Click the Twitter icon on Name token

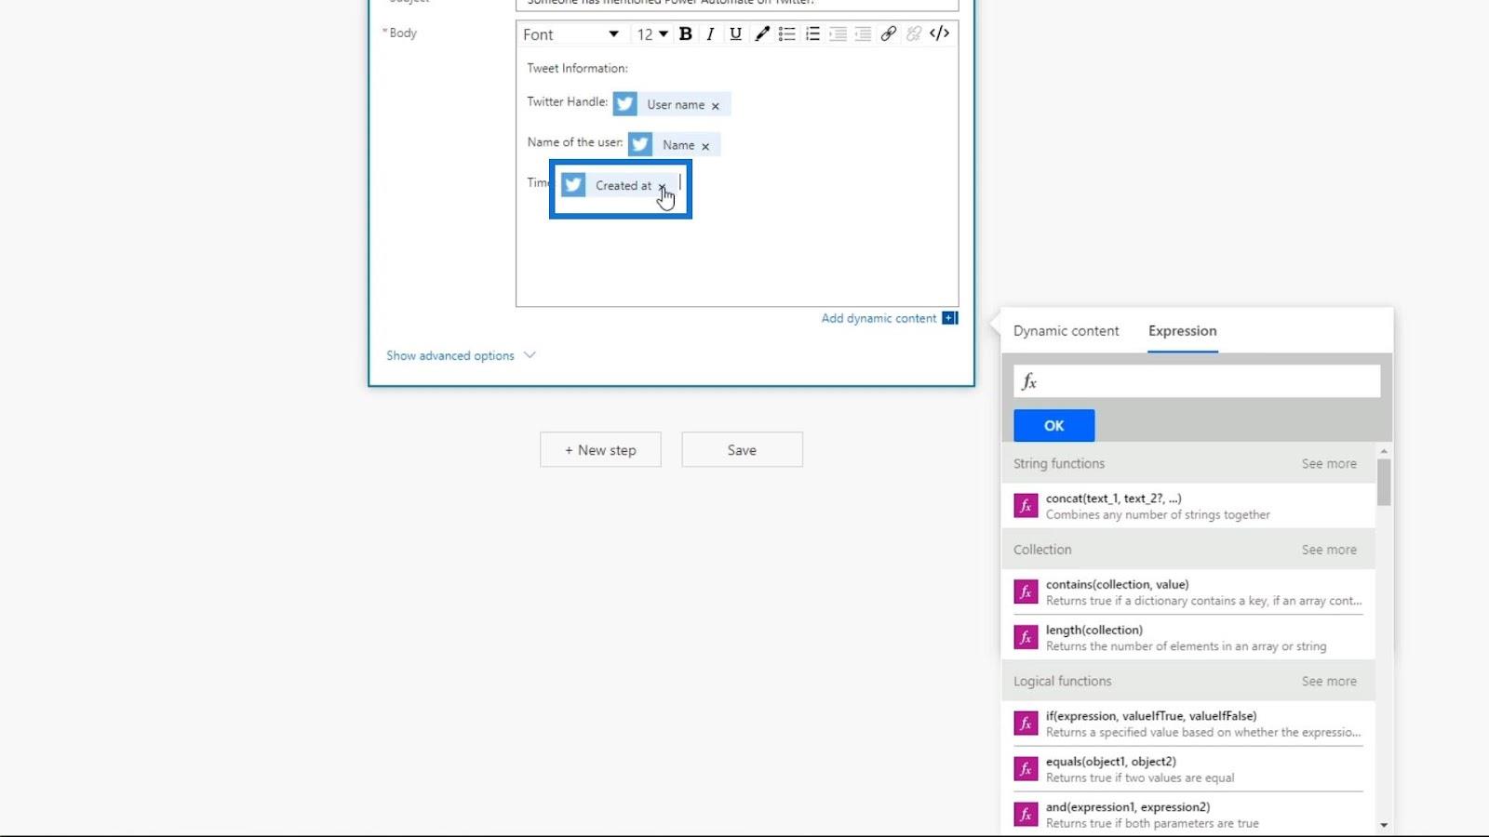[x=640, y=144]
